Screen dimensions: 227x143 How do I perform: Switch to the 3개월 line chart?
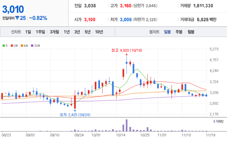pos(54,32)
